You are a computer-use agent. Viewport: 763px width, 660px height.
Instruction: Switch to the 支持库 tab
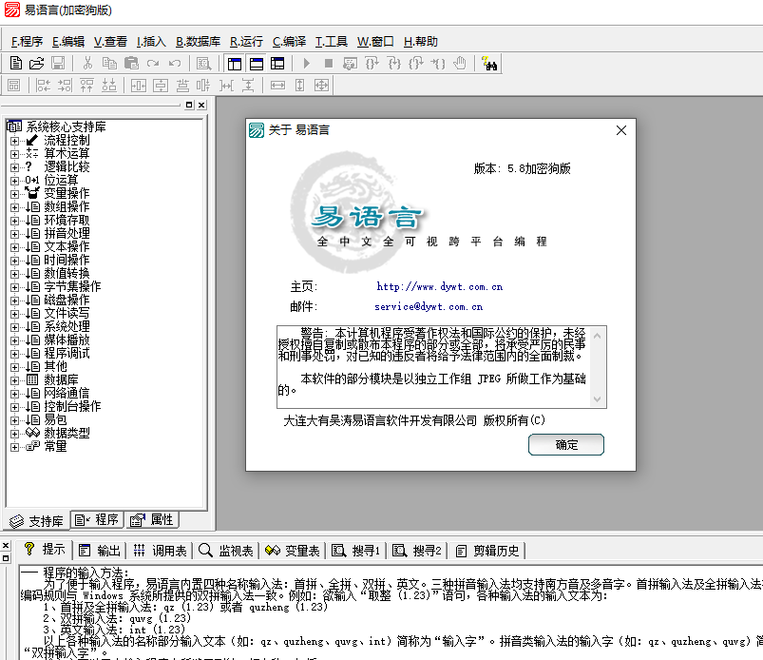click(36, 521)
